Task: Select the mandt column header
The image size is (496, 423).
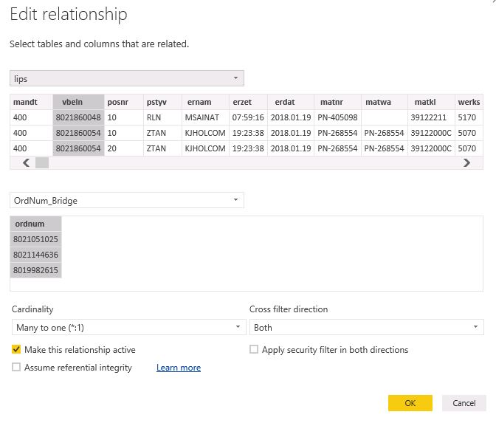Action: [x=31, y=102]
